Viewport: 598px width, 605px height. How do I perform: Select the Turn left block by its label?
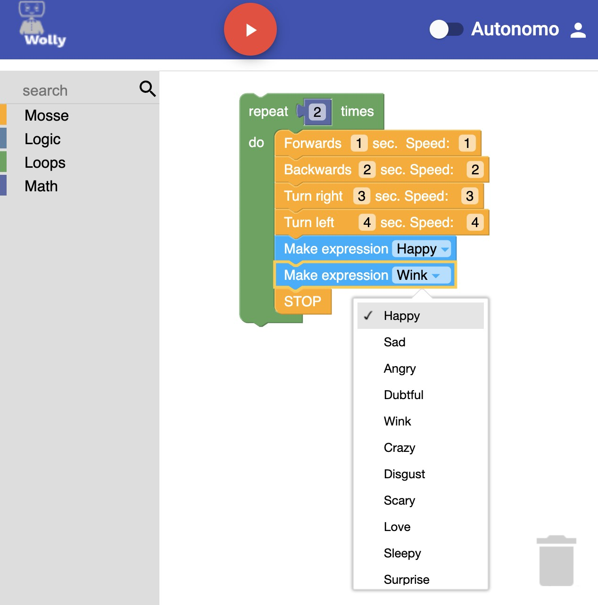pos(309,222)
